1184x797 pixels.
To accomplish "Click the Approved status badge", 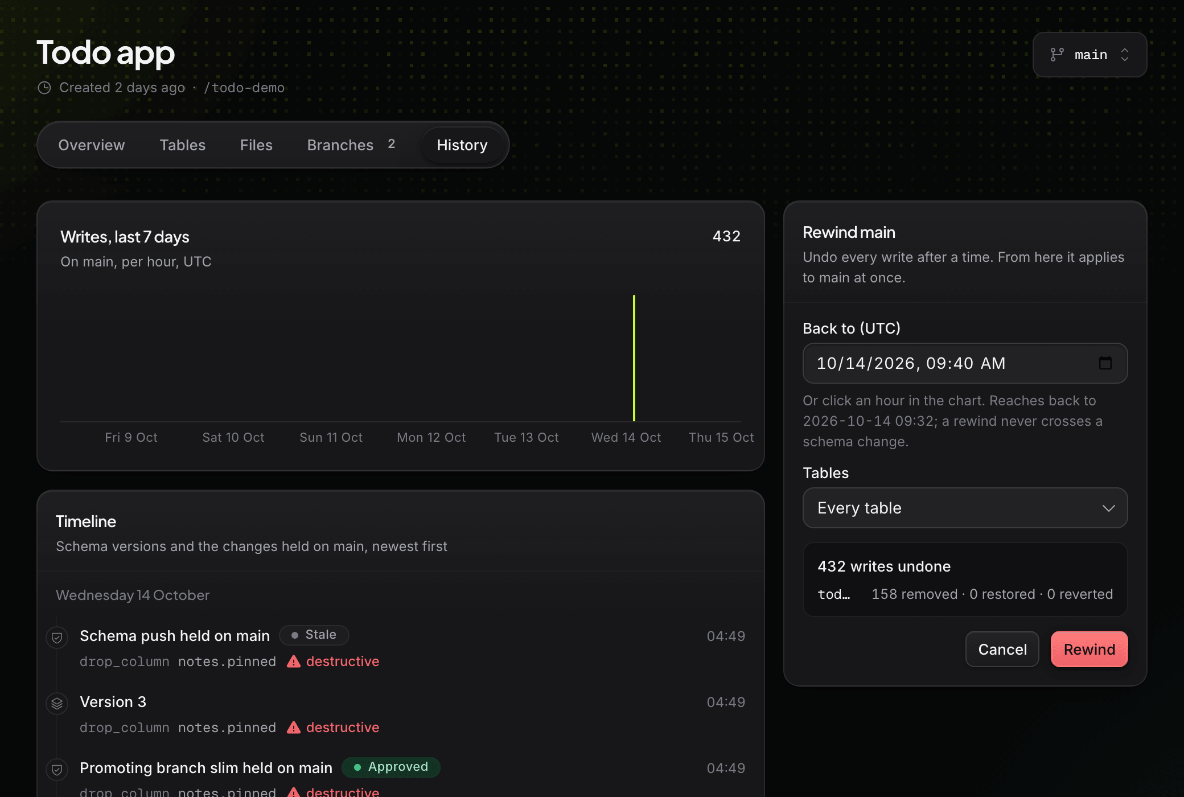I will pyautogui.click(x=390, y=767).
